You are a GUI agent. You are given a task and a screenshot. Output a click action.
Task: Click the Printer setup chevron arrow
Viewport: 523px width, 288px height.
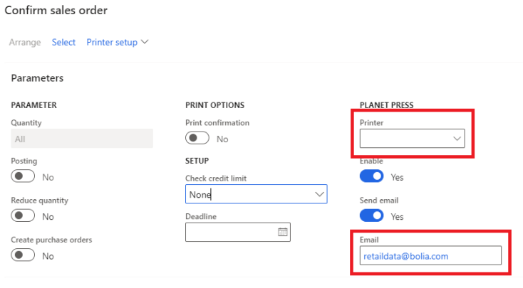tap(145, 42)
